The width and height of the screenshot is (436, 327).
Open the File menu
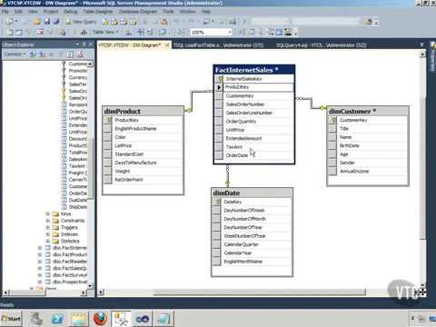click(5, 12)
